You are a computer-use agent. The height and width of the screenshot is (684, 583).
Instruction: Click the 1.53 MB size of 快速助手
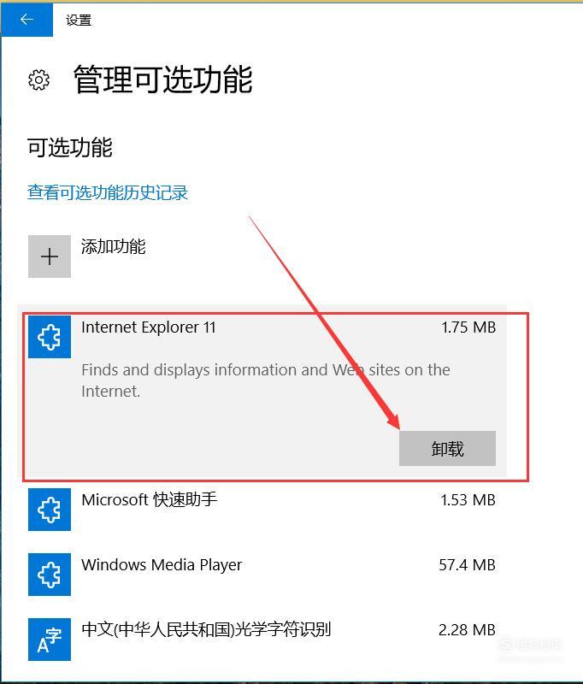[x=468, y=500]
